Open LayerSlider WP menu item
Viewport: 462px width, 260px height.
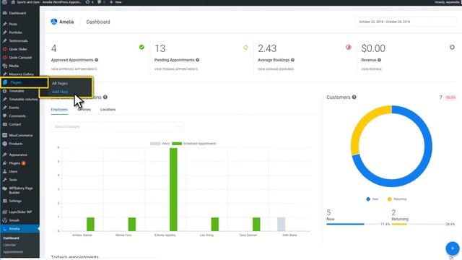(x=19, y=212)
